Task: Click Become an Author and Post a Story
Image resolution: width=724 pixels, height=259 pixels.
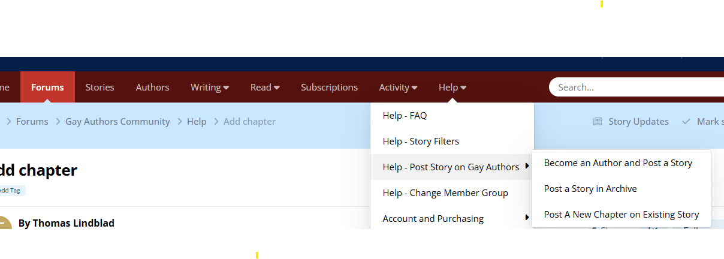Action: (x=618, y=163)
